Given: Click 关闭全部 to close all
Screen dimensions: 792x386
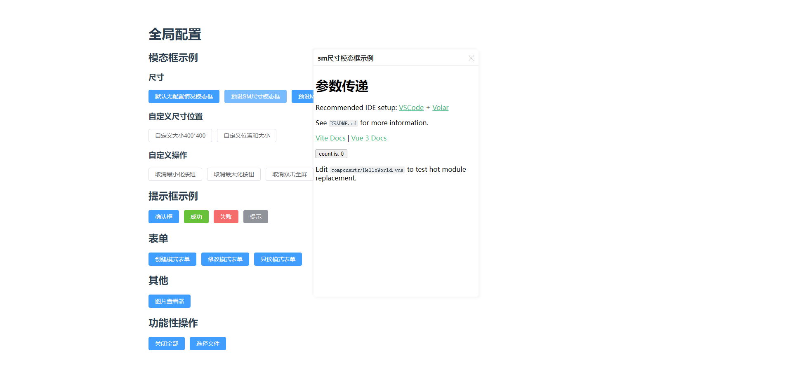Looking at the screenshot, I should (167, 344).
